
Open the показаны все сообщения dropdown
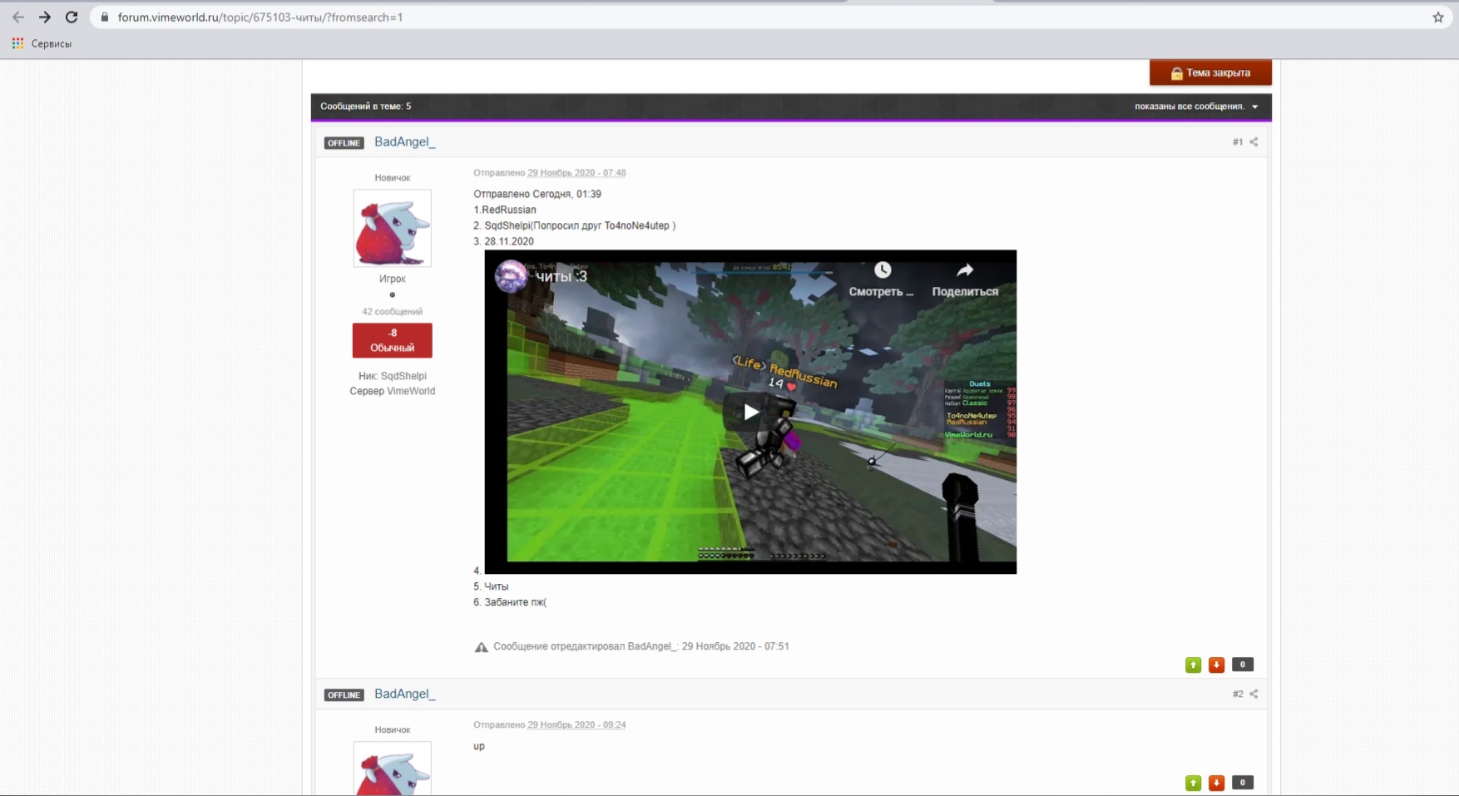click(x=1196, y=106)
